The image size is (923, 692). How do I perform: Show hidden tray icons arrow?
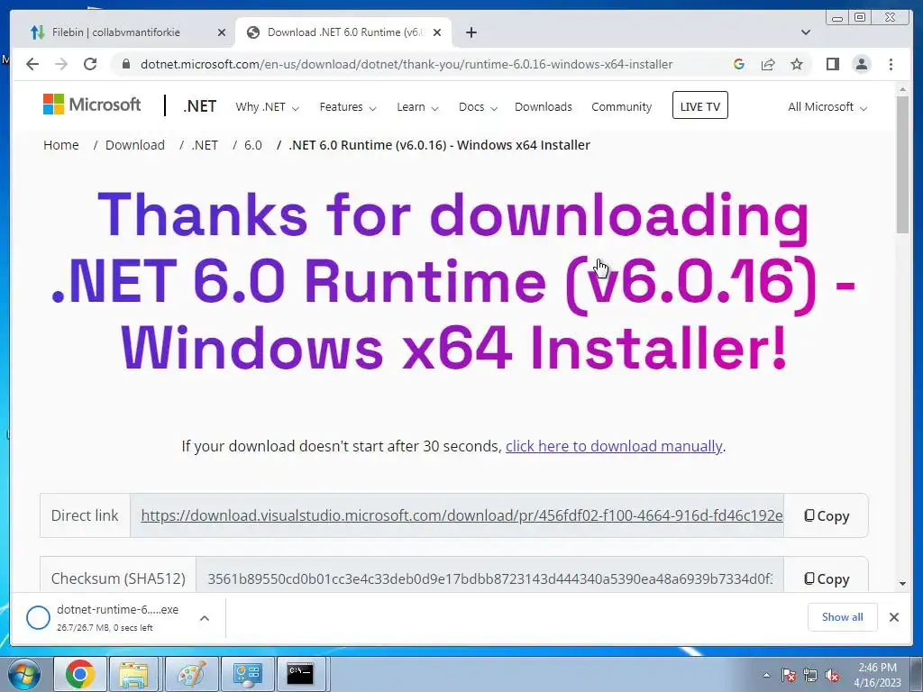tap(766, 675)
